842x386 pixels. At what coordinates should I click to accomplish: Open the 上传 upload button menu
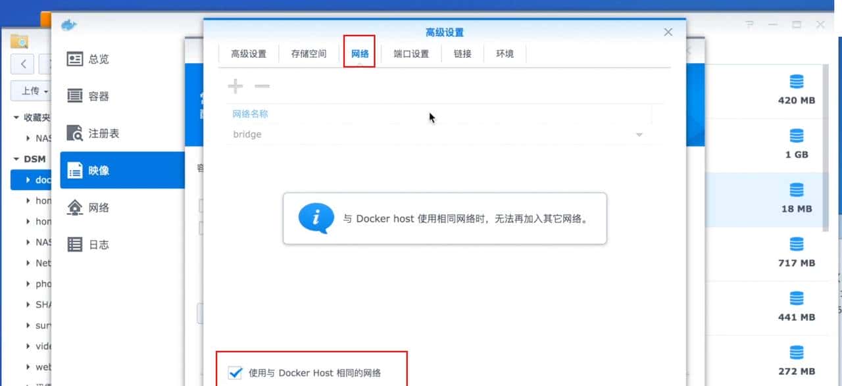[x=31, y=91]
